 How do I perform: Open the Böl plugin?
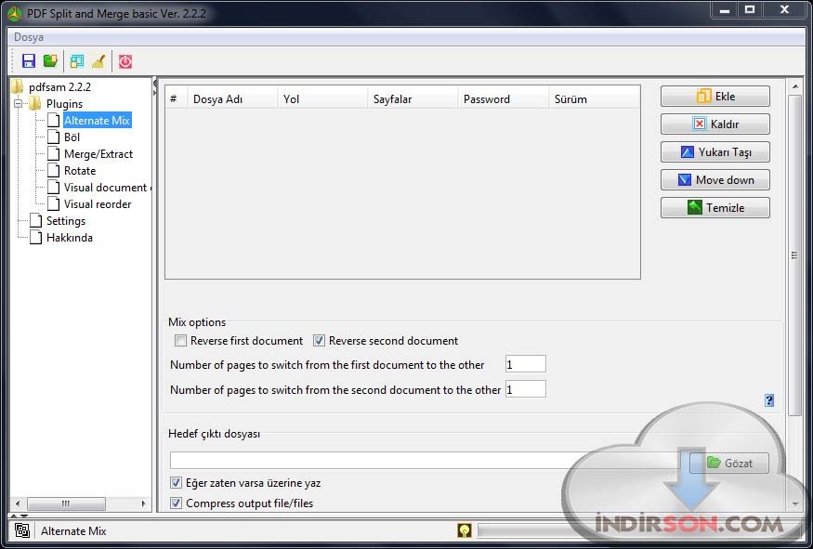pyautogui.click(x=72, y=137)
